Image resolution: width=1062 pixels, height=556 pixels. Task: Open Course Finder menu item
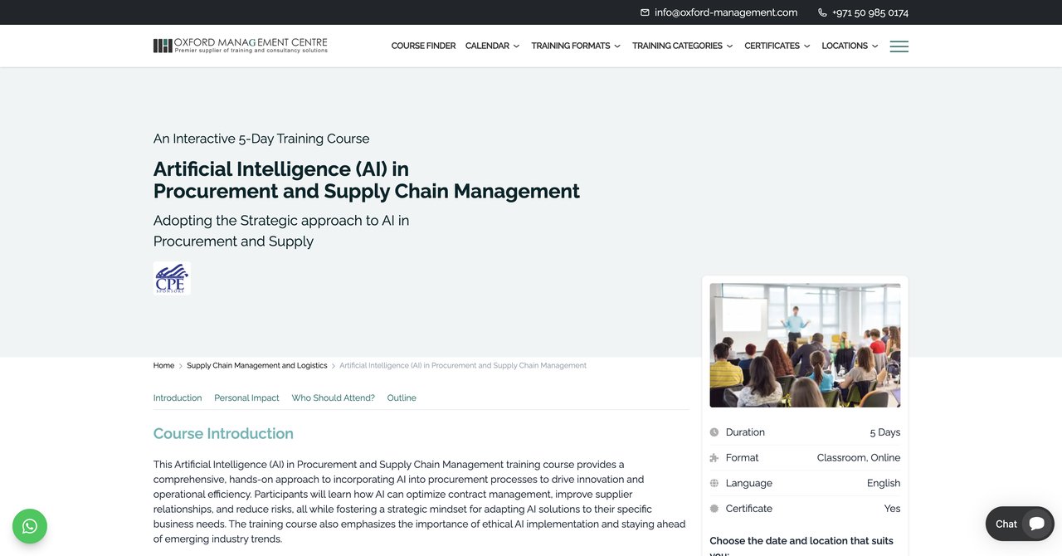point(423,46)
